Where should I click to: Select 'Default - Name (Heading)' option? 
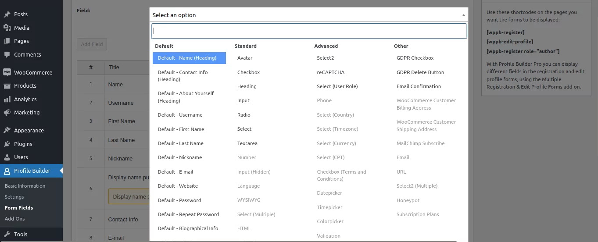coord(189,58)
